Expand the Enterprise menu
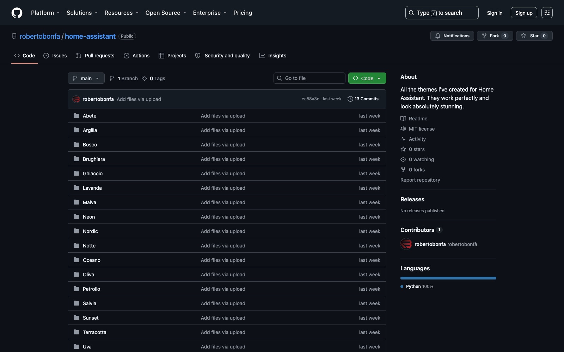564x352 pixels. [209, 13]
